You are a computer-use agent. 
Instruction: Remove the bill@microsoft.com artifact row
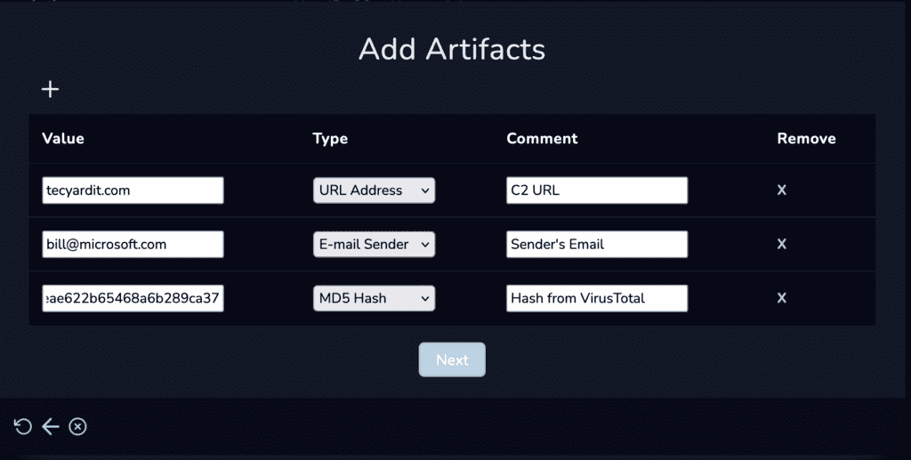781,244
